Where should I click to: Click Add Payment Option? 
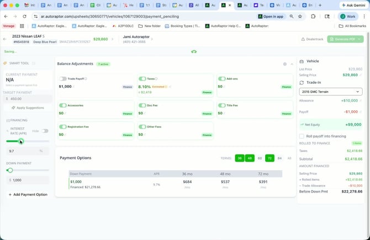(28, 195)
